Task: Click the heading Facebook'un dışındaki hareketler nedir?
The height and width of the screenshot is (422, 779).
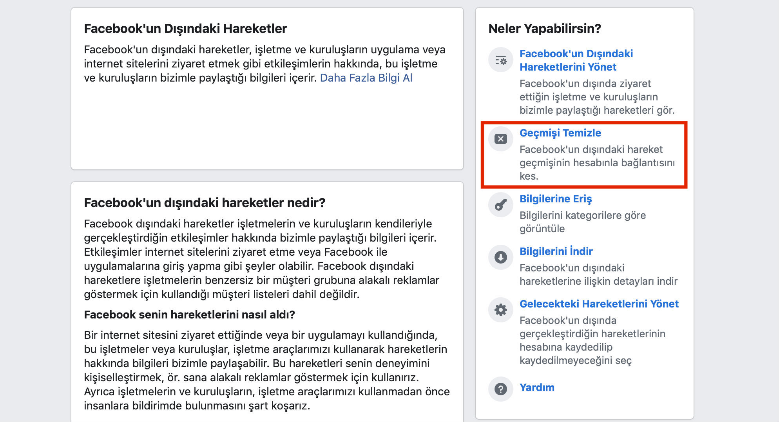Action: (205, 203)
